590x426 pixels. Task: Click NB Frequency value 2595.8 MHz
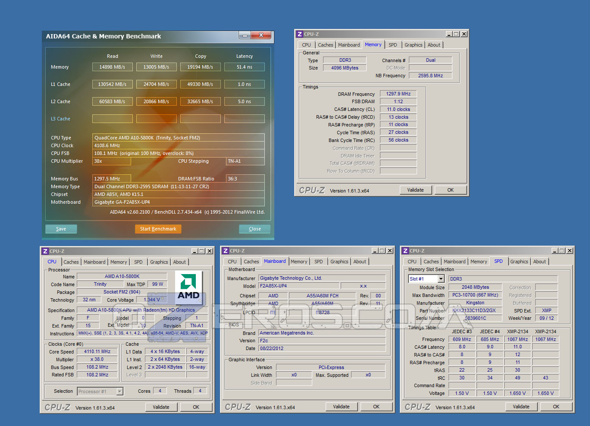pos(430,76)
